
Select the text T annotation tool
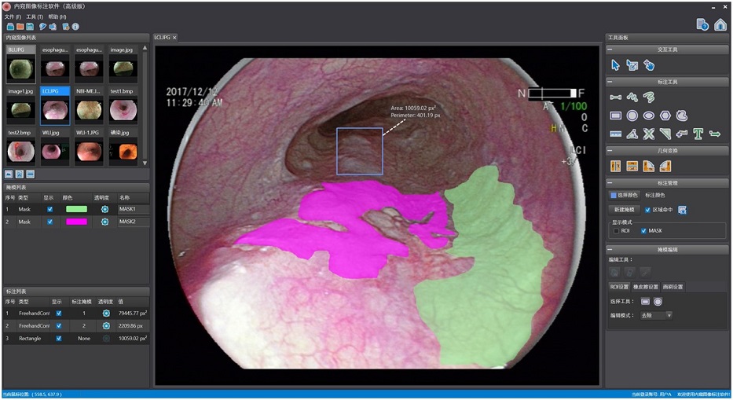(698, 134)
